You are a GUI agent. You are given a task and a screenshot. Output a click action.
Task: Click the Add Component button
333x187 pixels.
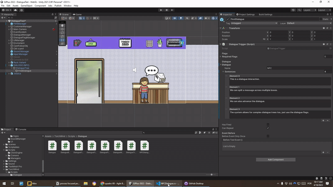(x=276, y=160)
